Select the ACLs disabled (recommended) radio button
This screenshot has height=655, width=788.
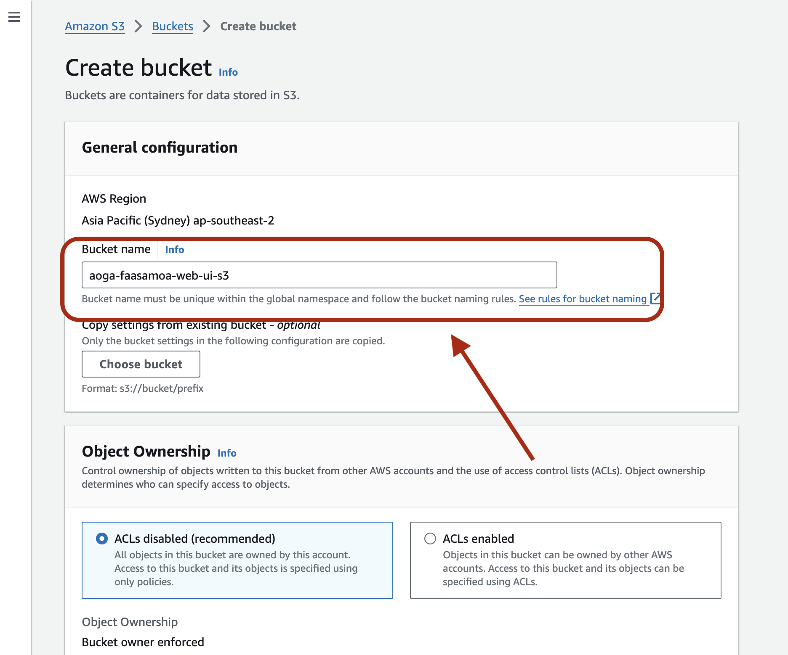(102, 539)
